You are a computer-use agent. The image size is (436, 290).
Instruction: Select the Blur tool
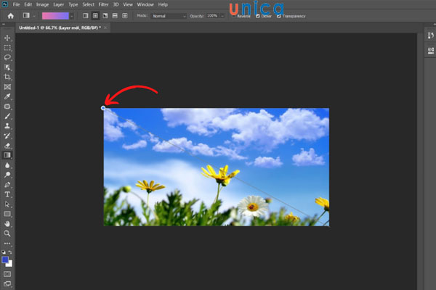[x=7, y=165]
